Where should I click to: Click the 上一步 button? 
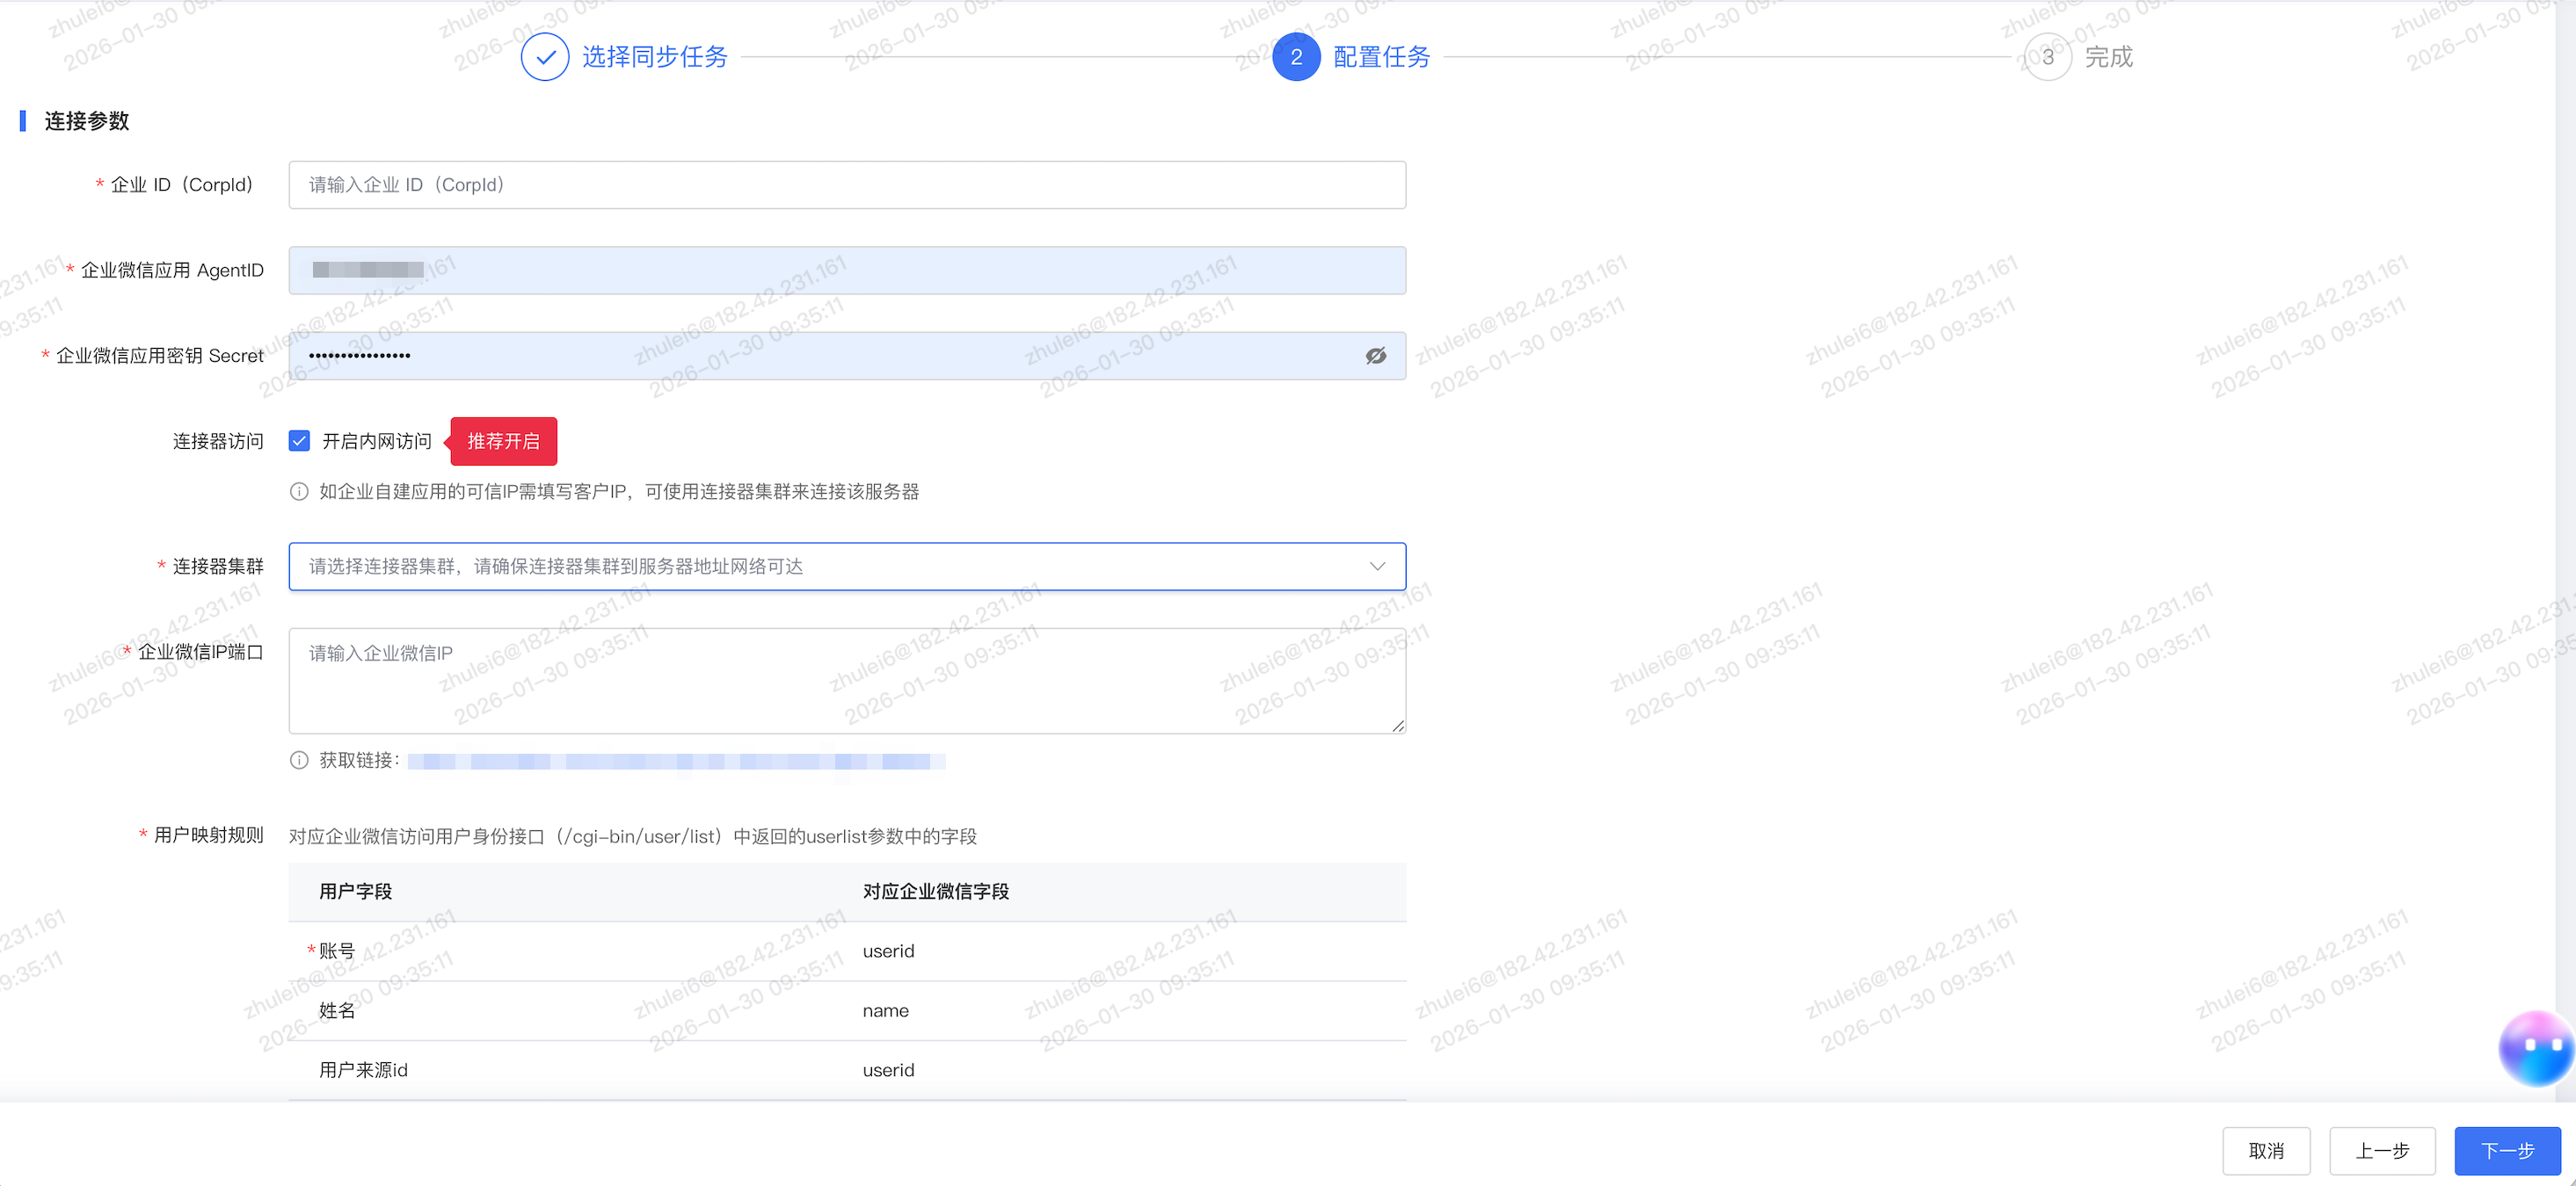[2381, 1151]
